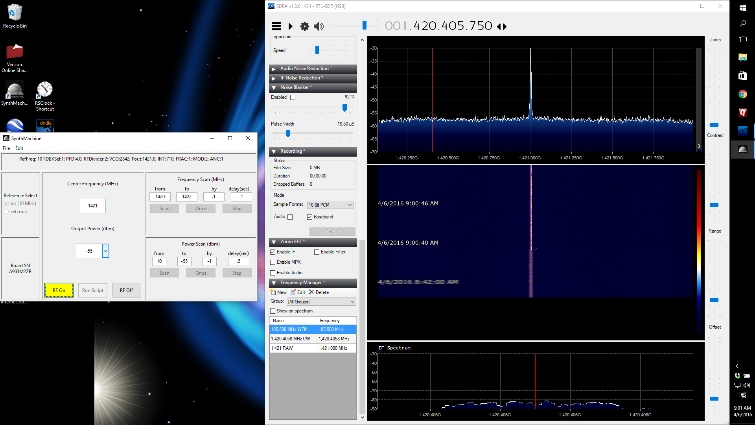Image resolution: width=755 pixels, height=425 pixels.
Task: Open the system volume tray icon
Action: pos(747,385)
